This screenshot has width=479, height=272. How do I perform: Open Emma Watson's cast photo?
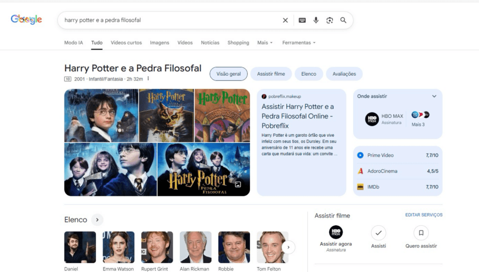119,247
